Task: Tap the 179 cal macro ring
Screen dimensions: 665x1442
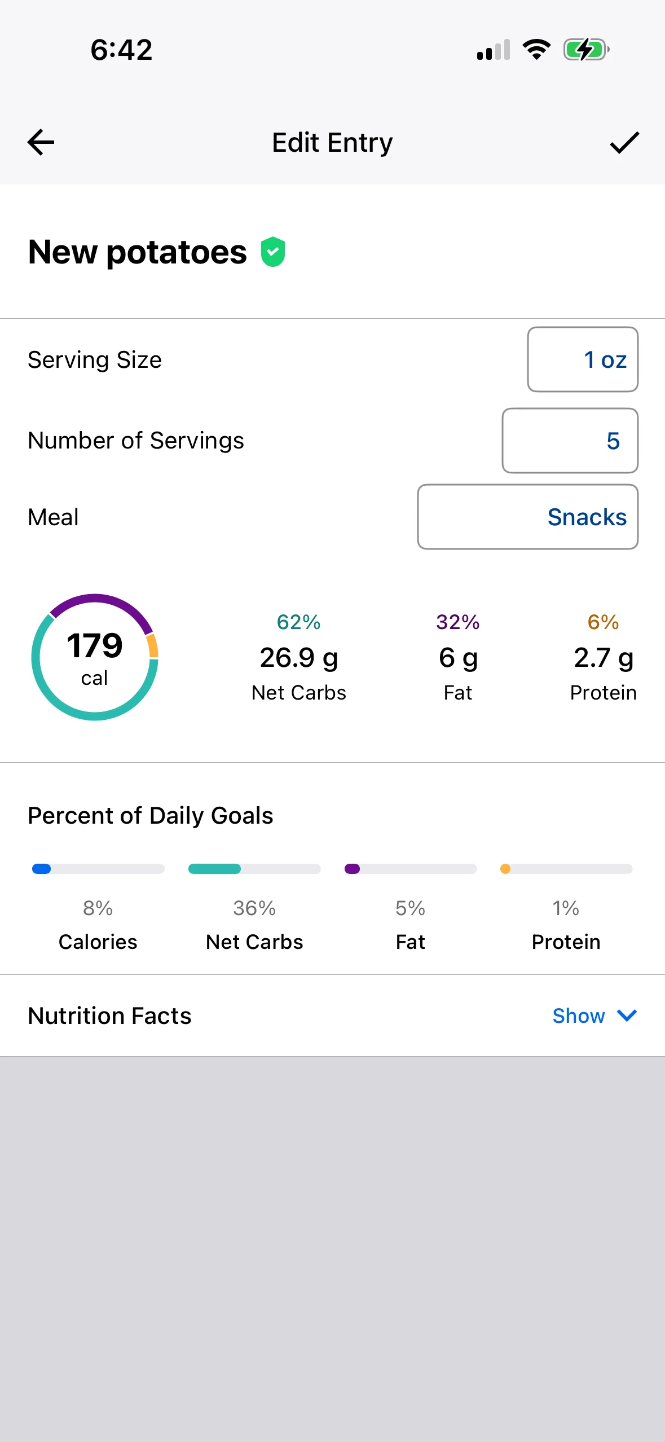Action: pyautogui.click(x=95, y=657)
